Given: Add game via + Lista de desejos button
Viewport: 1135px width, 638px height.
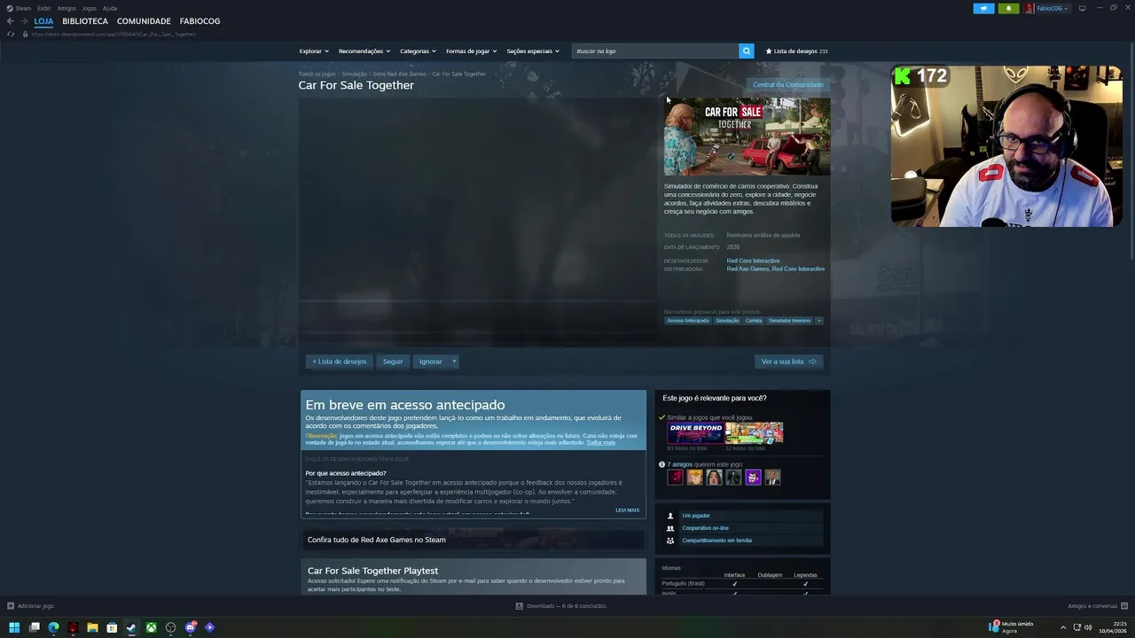Looking at the screenshot, I should (x=339, y=362).
